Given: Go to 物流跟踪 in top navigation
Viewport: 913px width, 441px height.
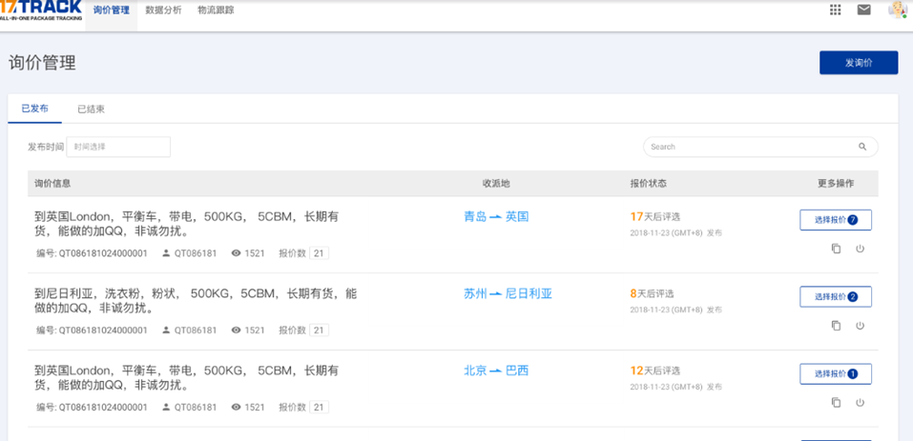Looking at the screenshot, I should tap(215, 10).
